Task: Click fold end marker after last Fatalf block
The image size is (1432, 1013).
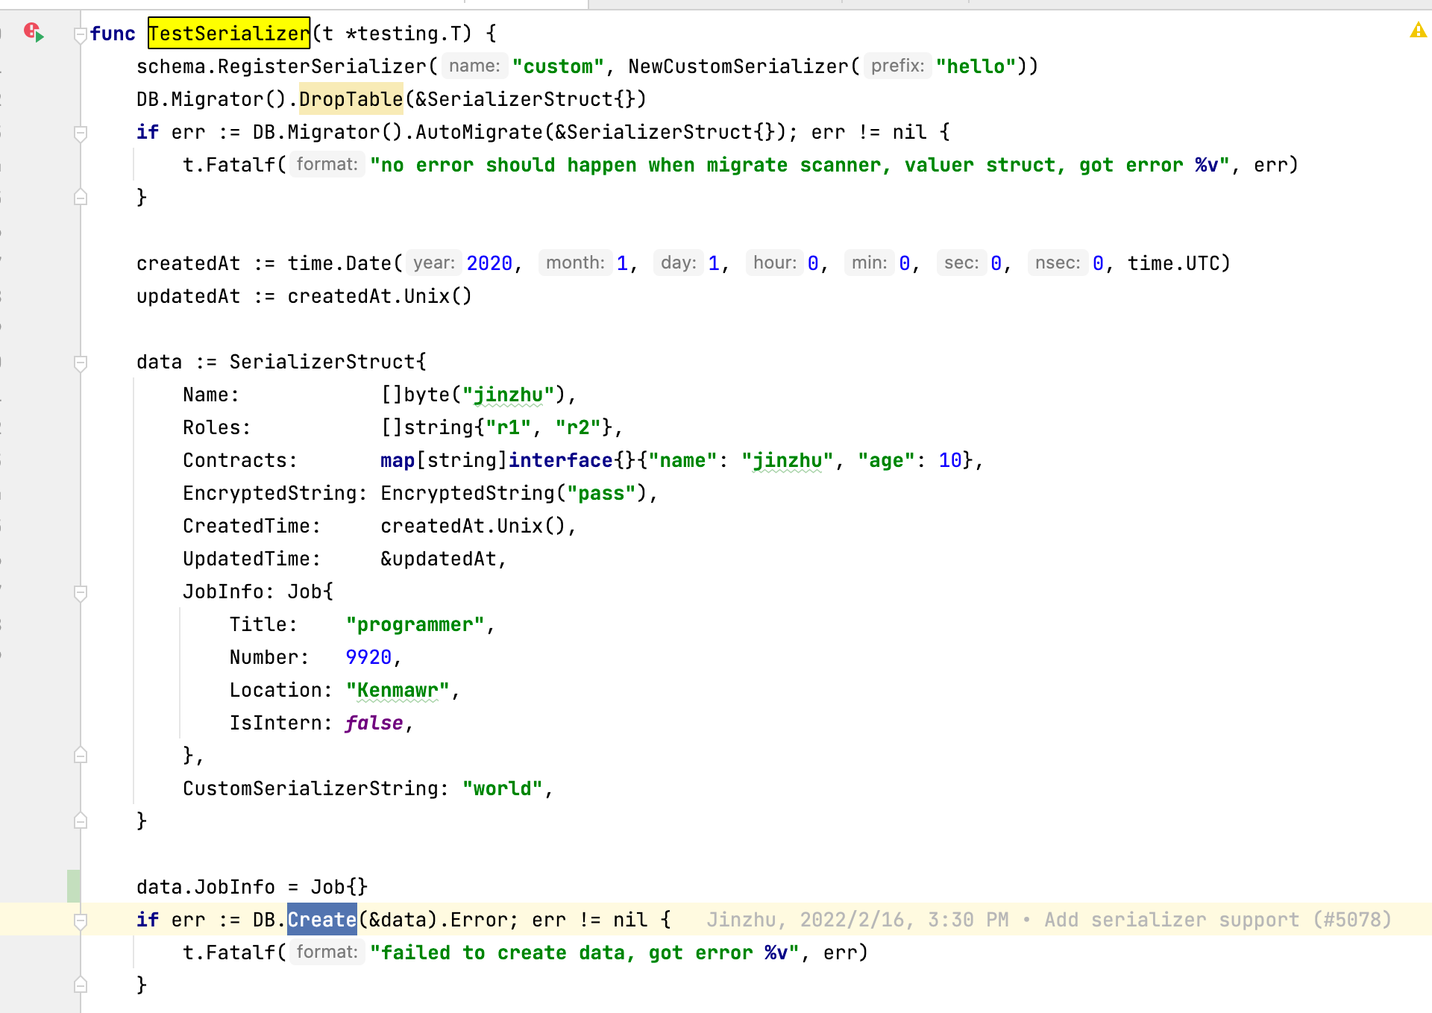Action: (81, 985)
